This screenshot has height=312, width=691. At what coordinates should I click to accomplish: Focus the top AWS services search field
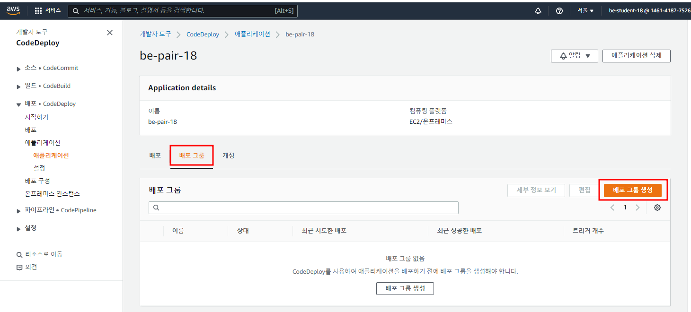point(183,11)
